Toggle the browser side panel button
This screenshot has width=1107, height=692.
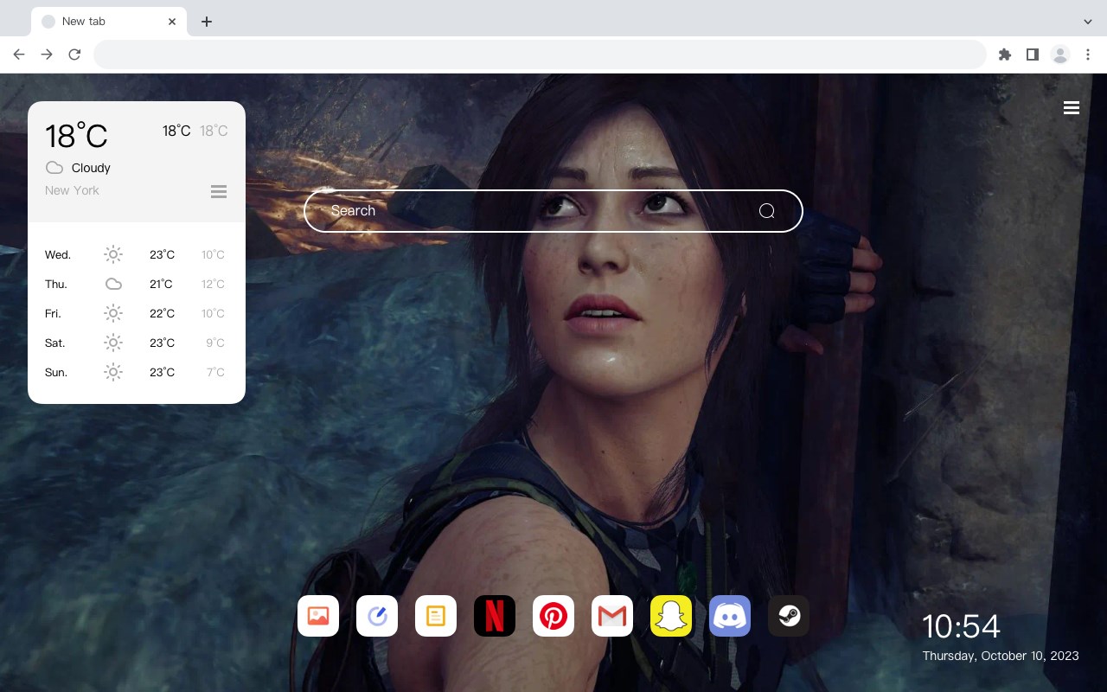click(1032, 54)
